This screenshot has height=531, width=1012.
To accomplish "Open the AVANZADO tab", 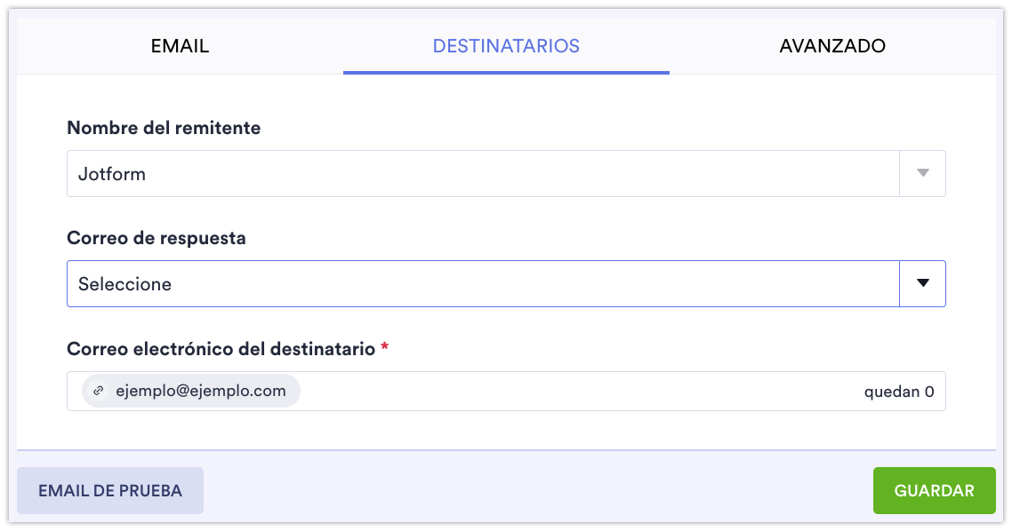I will [832, 46].
